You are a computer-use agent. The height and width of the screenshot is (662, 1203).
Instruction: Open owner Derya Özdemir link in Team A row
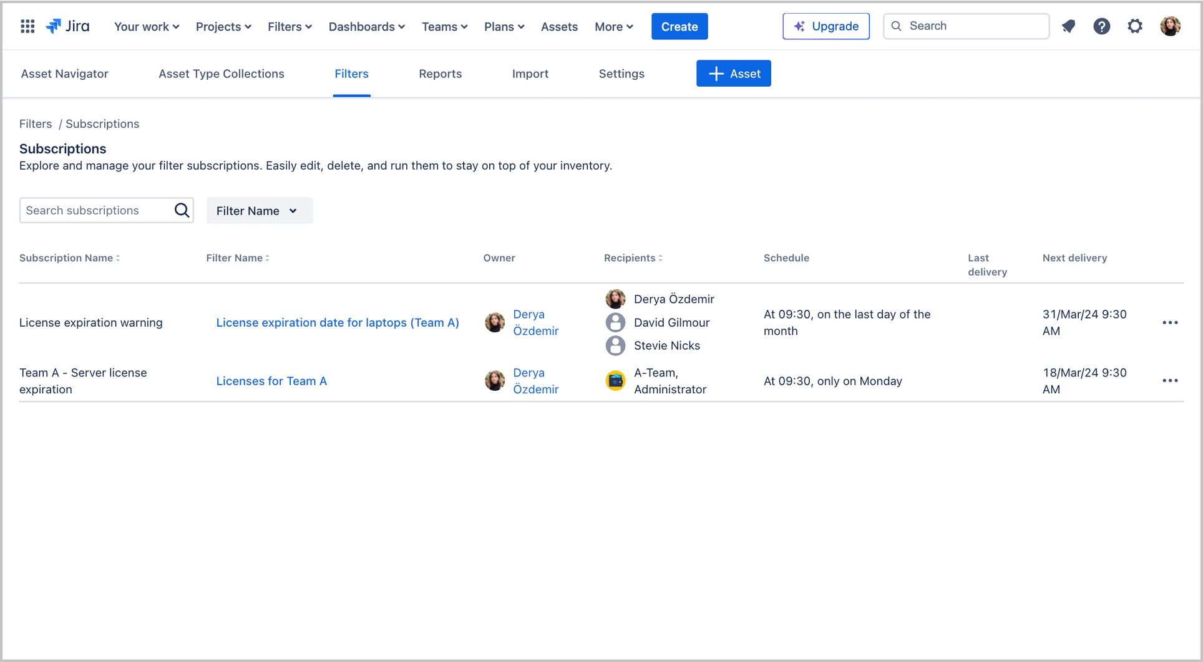536,381
